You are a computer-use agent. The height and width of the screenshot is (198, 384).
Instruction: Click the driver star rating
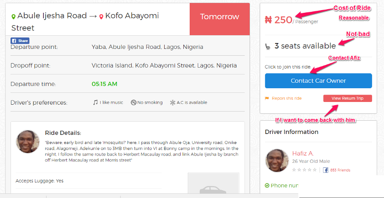(x=304, y=170)
